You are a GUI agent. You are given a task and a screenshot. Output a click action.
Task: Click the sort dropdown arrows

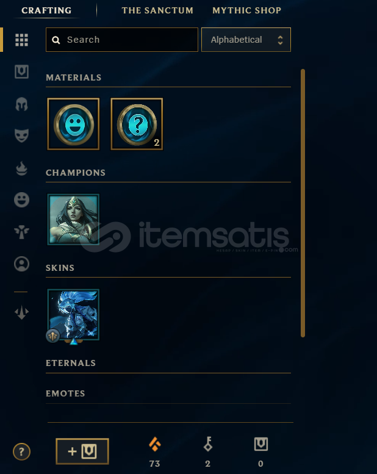coord(280,40)
